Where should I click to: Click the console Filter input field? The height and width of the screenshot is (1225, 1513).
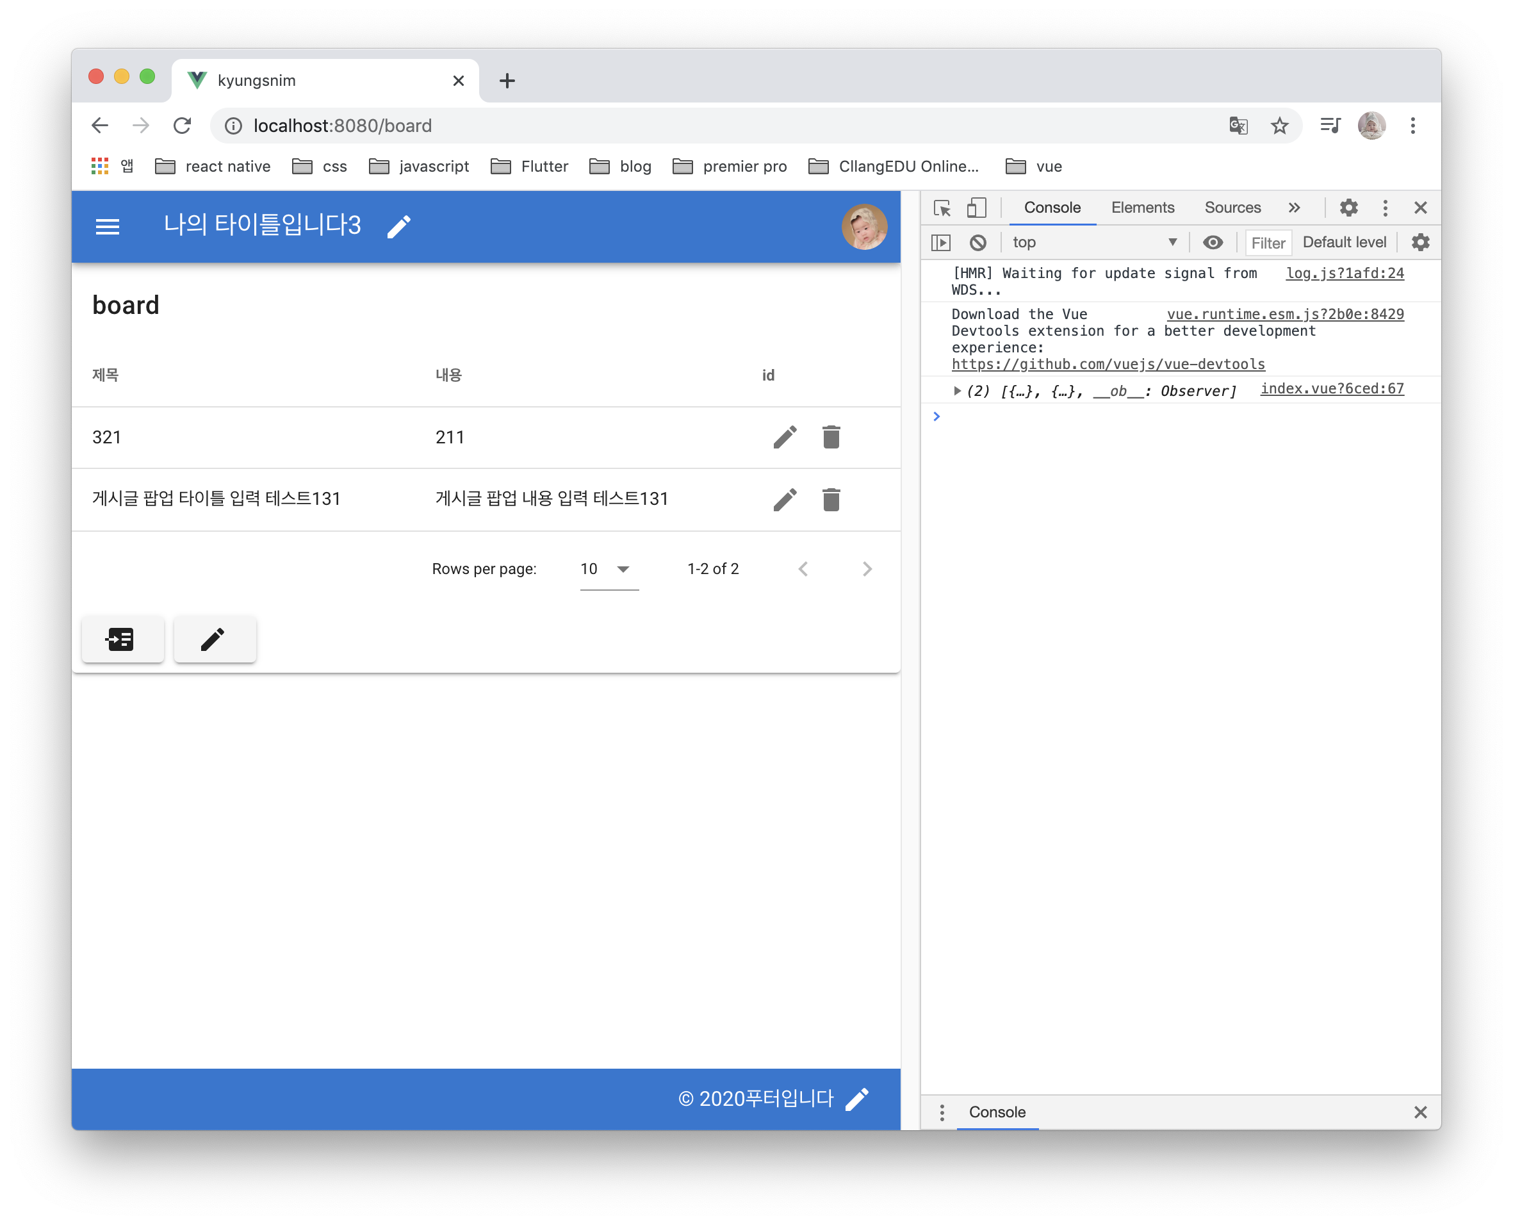1268,243
